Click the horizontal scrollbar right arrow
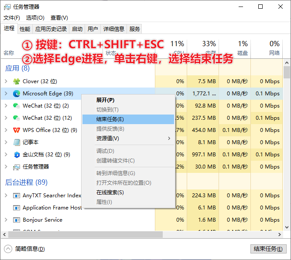Screen dimensions: 291x260 (280, 234)
